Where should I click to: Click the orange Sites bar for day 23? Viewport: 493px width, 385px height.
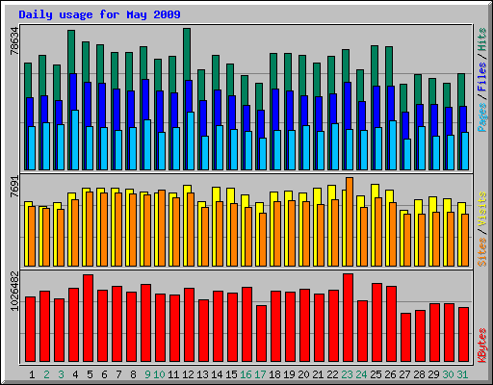[350, 221]
